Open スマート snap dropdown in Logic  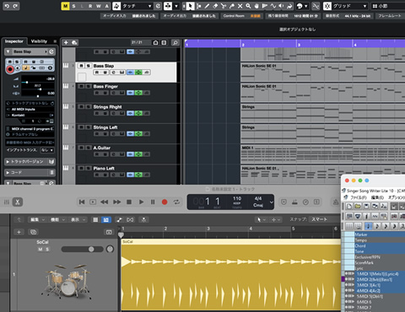coord(324,219)
